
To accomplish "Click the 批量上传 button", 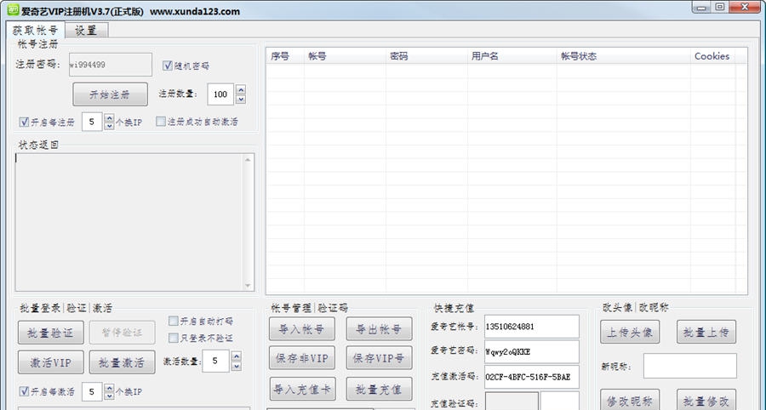I will pyautogui.click(x=706, y=332).
